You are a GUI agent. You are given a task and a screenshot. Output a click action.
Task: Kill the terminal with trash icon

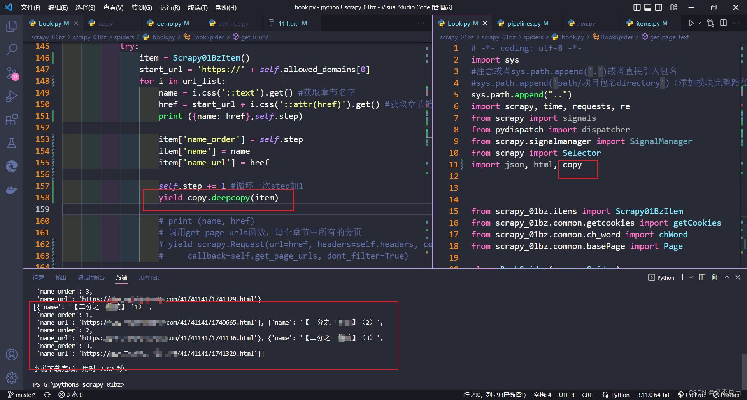714,277
